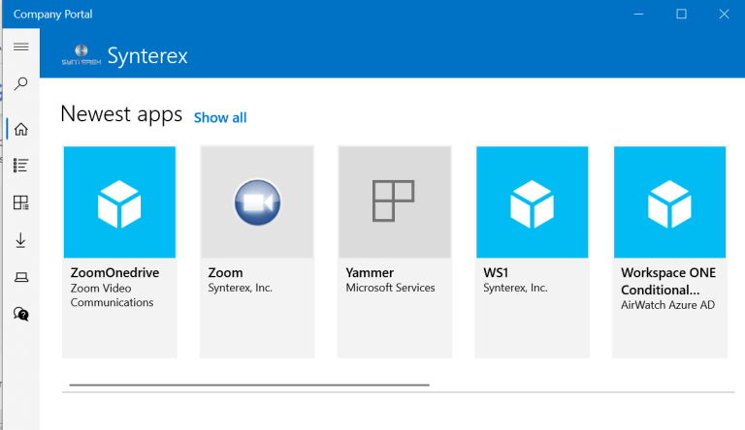
Task: Expand the hamburger navigation menu
Action: pos(20,46)
